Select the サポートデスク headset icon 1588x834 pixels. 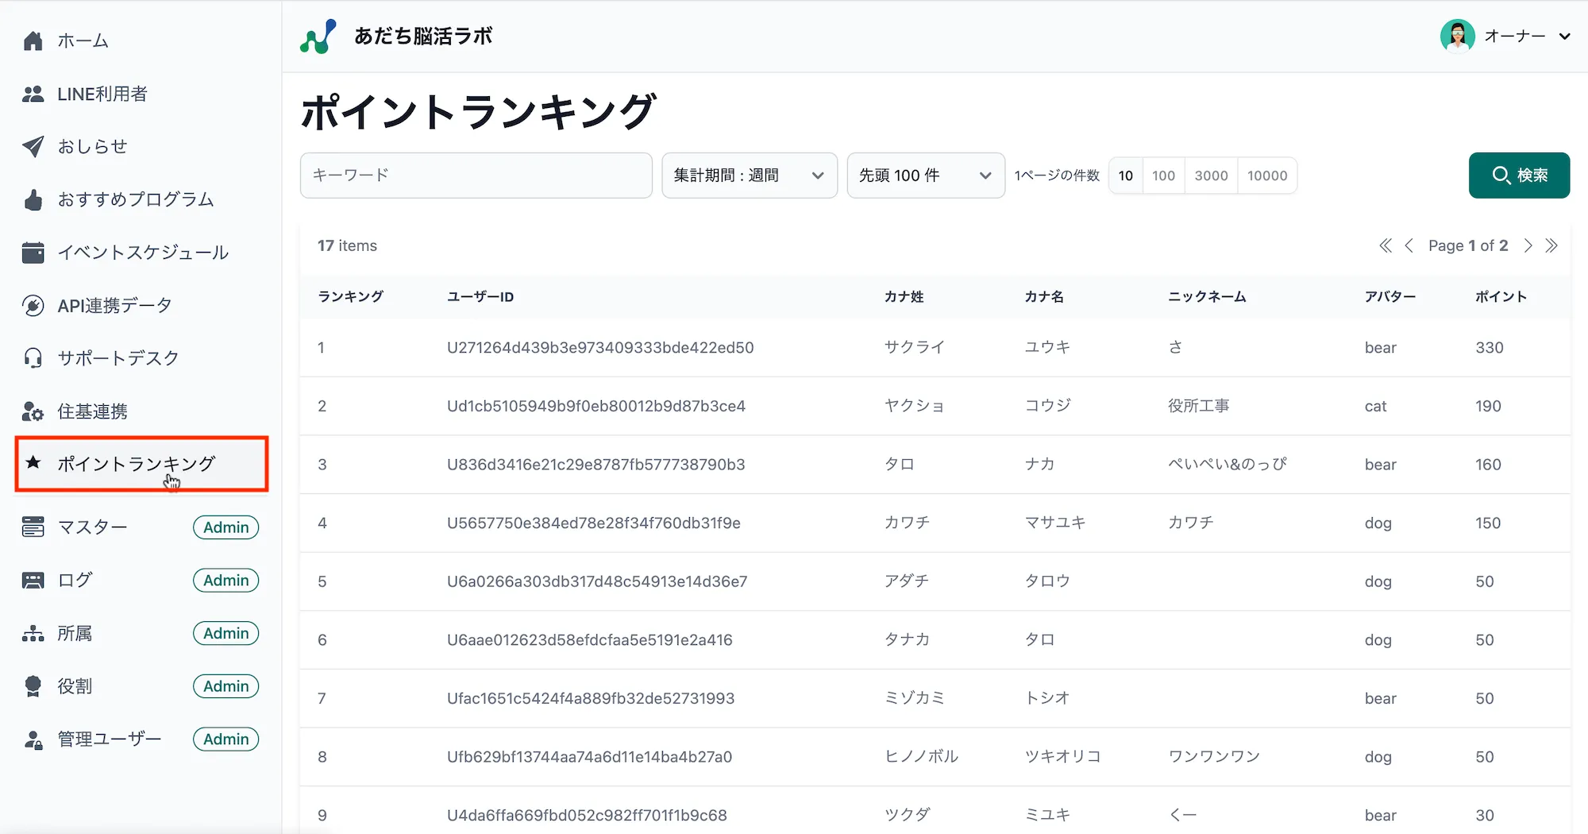click(x=33, y=357)
